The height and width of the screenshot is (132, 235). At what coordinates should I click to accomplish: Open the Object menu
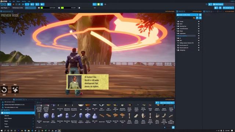(18, 1)
